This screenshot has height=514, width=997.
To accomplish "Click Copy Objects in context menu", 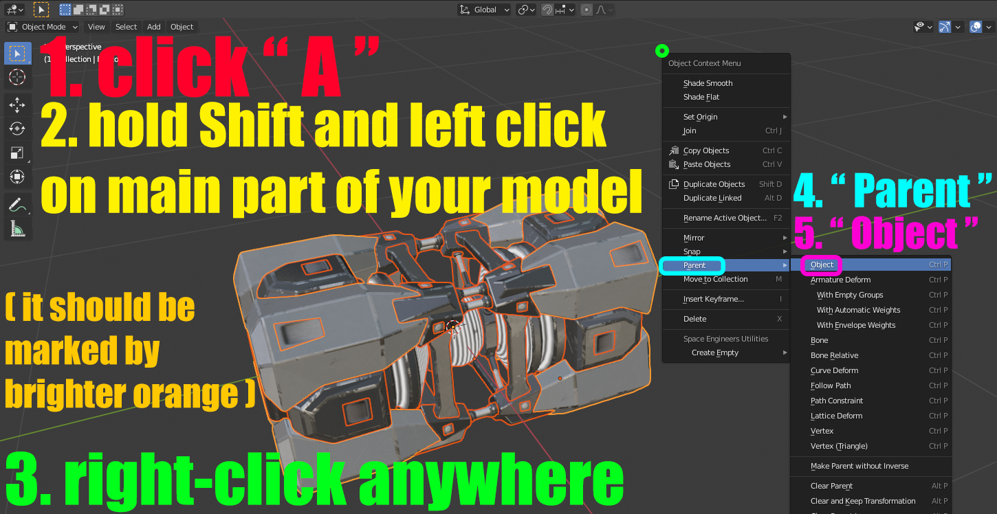I will [x=726, y=150].
